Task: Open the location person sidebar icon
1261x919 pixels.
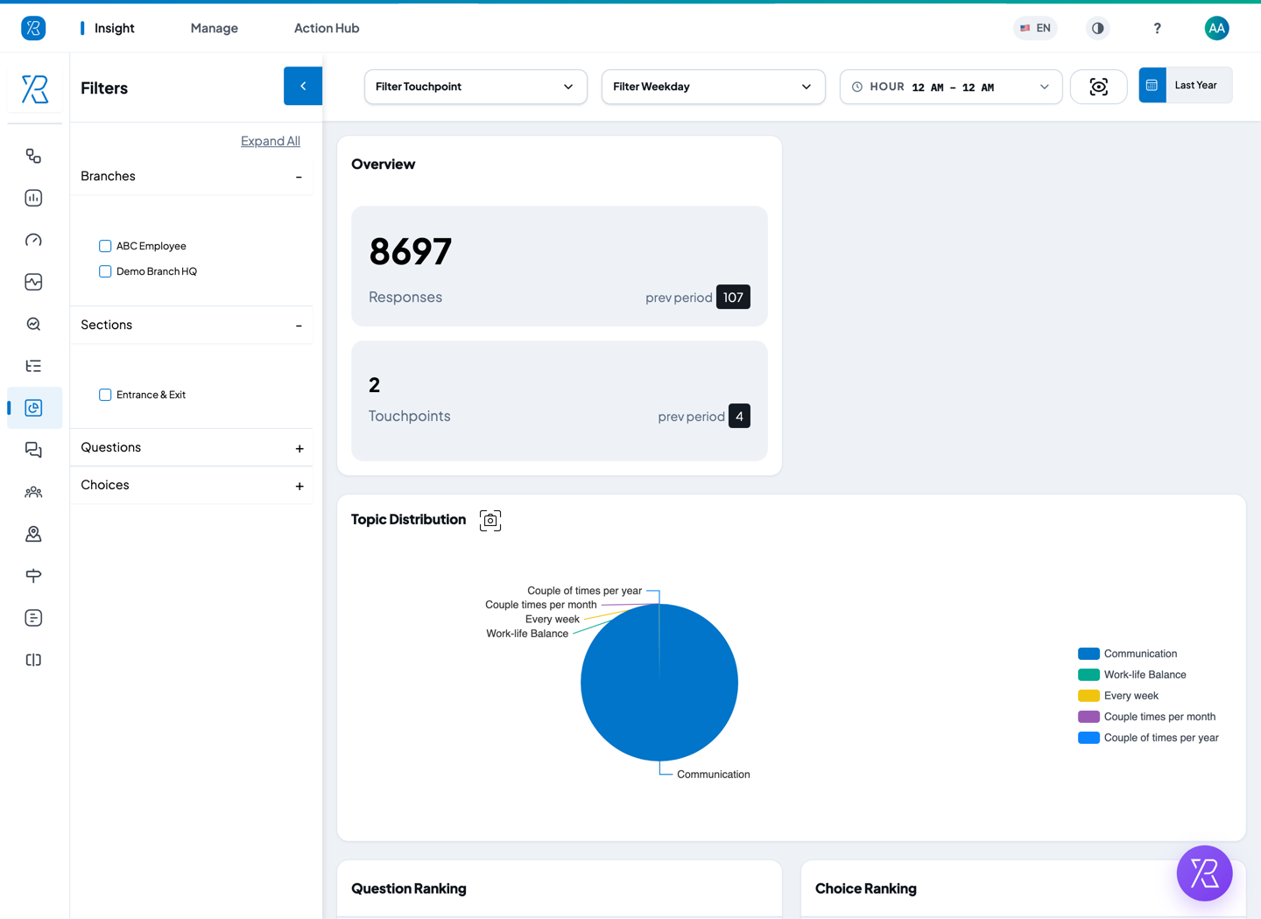Action: pos(33,534)
